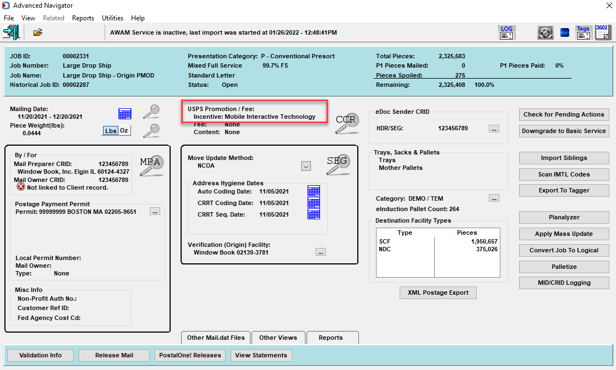Open the Tags icon in toolbar
616x370 pixels.
pyautogui.click(x=583, y=32)
